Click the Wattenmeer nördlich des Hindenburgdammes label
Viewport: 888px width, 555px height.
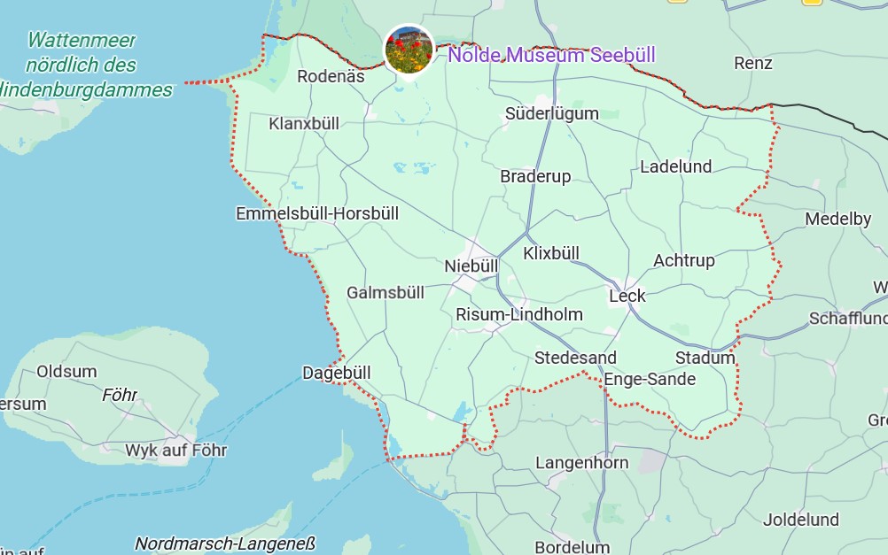tap(85, 66)
